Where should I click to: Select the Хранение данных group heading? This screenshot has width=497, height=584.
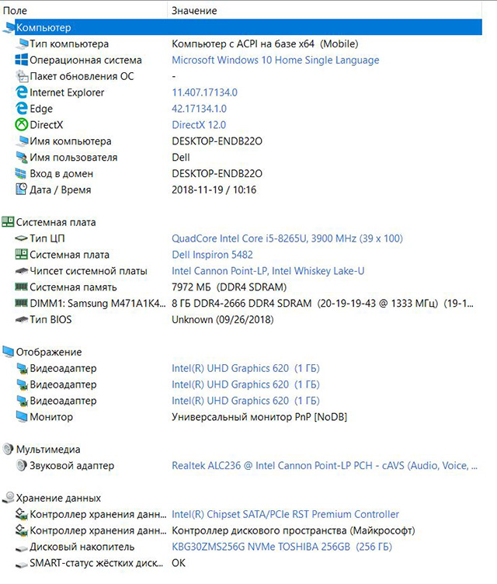(58, 498)
